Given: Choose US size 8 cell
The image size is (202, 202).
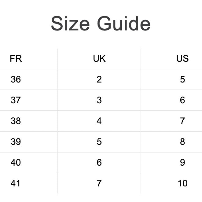Looking at the screenshot, I should (x=182, y=142).
